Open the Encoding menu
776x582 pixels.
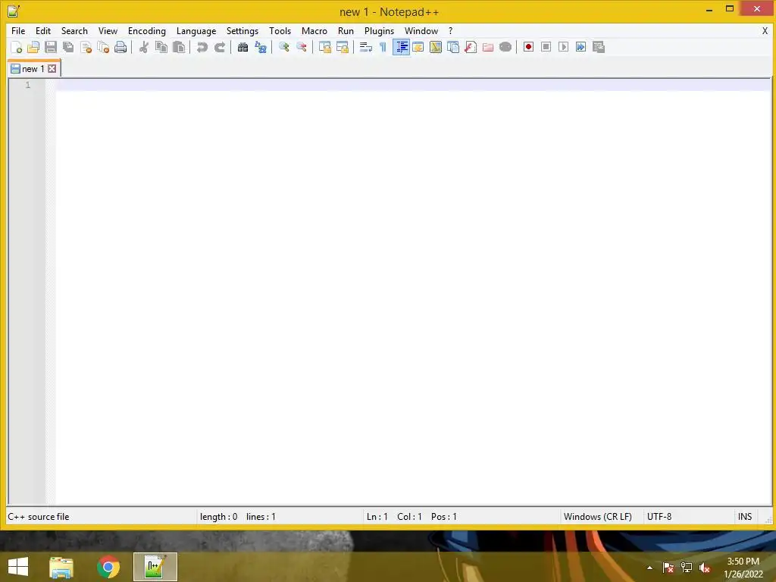[x=147, y=30]
